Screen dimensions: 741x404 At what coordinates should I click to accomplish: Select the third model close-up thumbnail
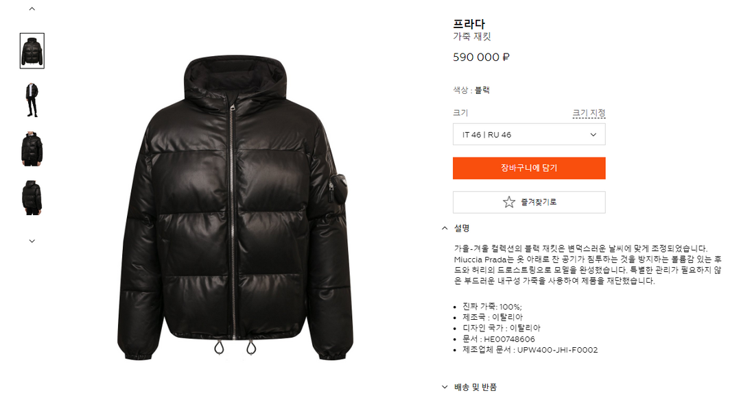pos(32,149)
